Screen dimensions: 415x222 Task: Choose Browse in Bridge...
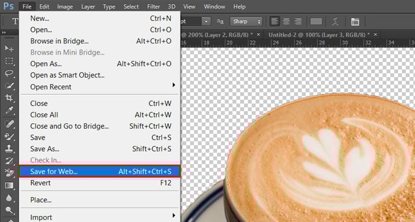pos(100,41)
